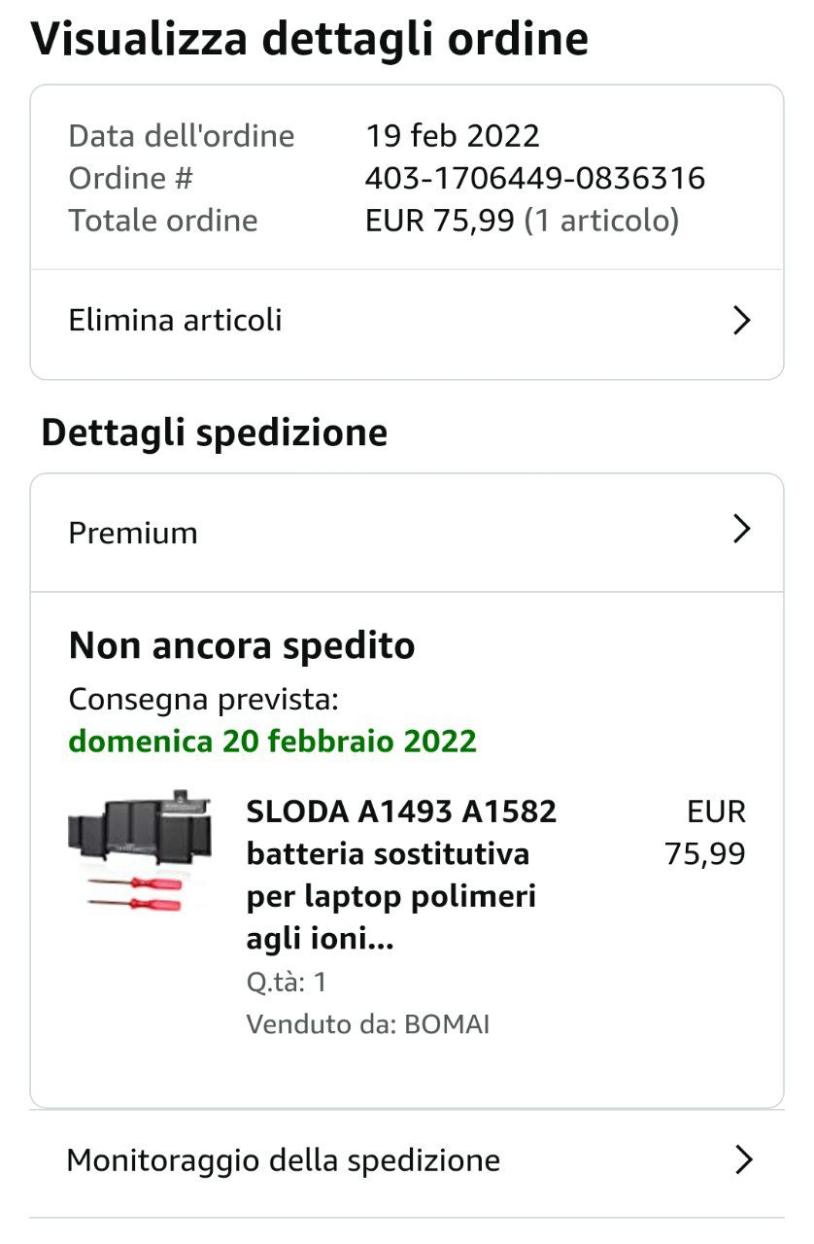Screen dimensions: 814x1244
Task: Click the Dettagli spedizione section heading
Action: coord(214,432)
